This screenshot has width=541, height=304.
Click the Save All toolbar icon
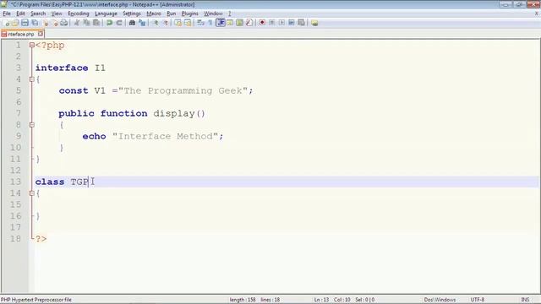point(35,23)
